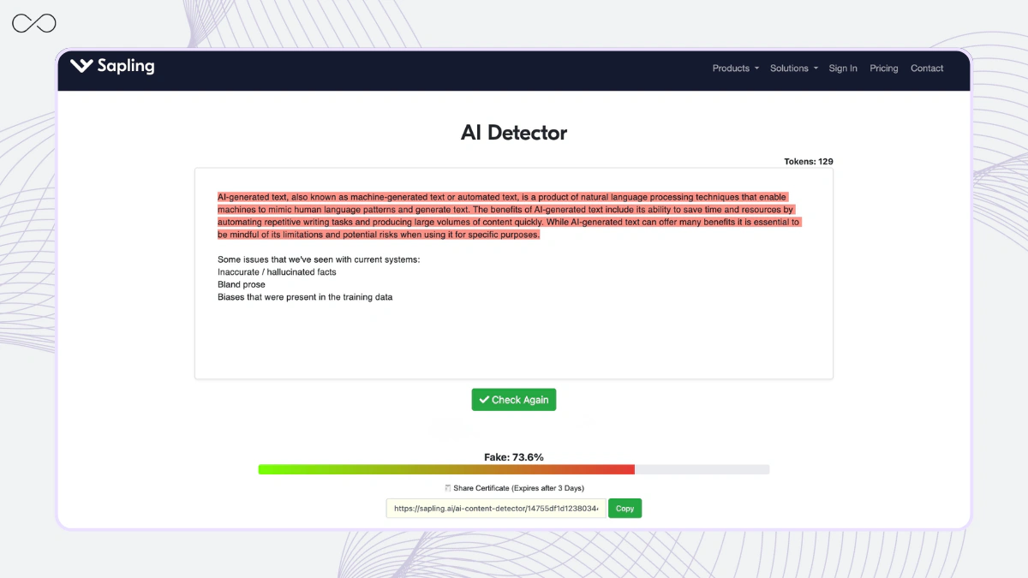Image resolution: width=1028 pixels, height=578 pixels.
Task: Click the checkmark icon on Check Again
Action: pyautogui.click(x=484, y=400)
